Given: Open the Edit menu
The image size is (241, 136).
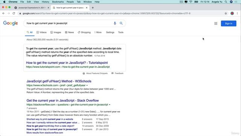Looking at the screenshot, I should [x=29, y=2].
